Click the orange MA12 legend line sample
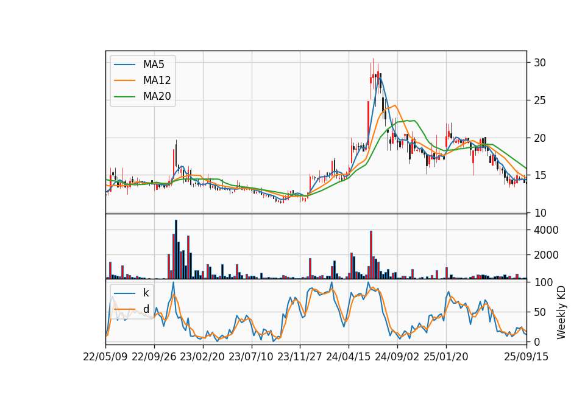 [x=125, y=80]
